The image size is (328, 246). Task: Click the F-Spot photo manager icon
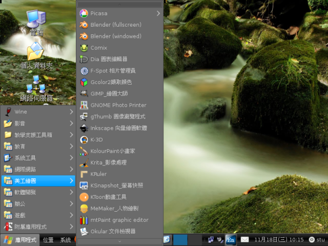[84, 71]
